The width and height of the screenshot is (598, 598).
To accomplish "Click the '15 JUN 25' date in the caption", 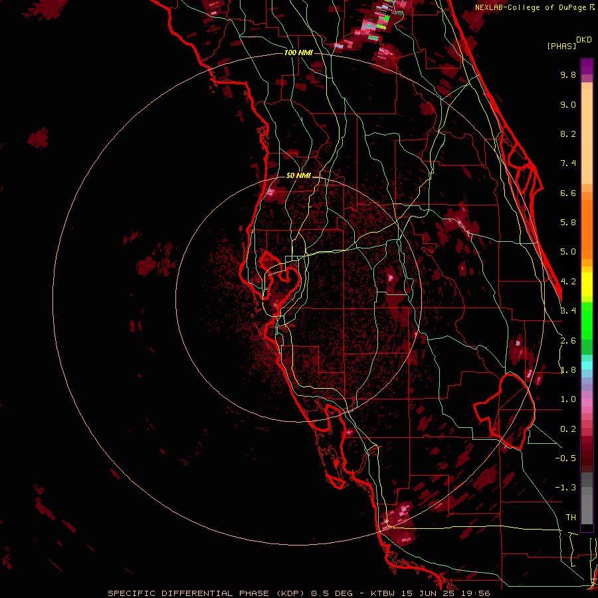I will (x=427, y=593).
